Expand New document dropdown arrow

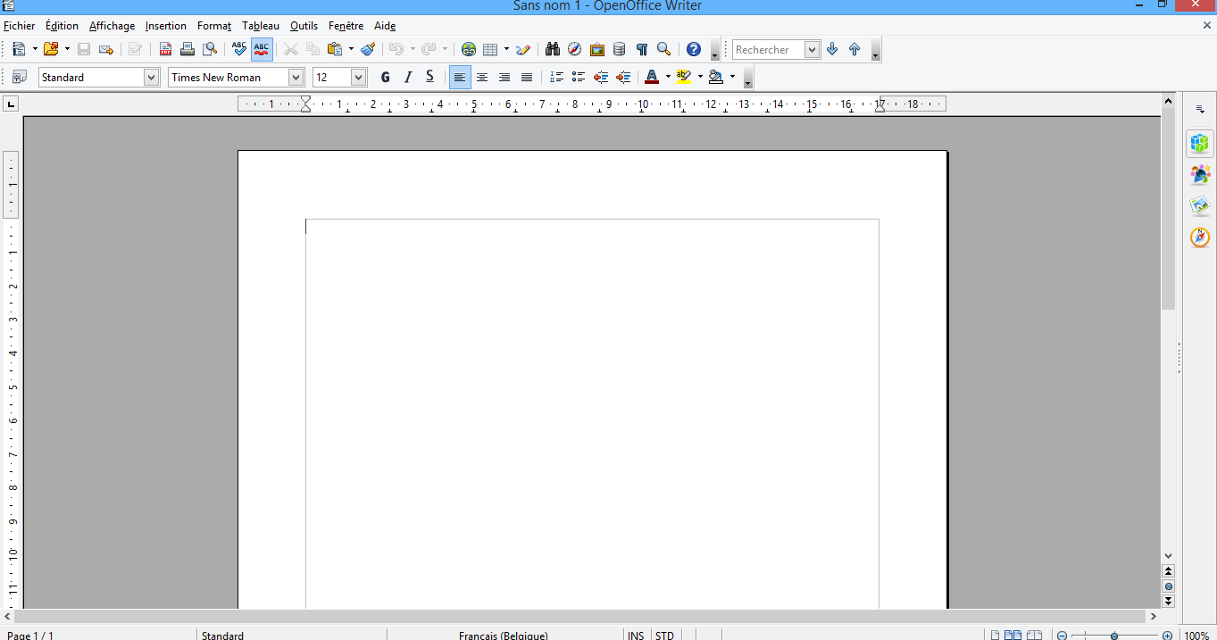[34, 49]
